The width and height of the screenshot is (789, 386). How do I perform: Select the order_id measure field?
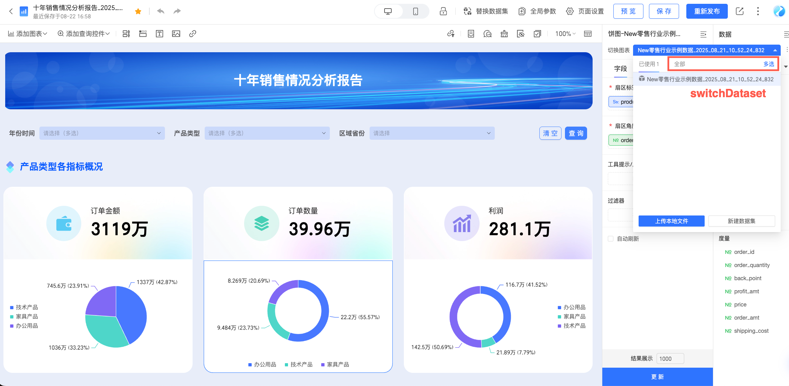pyautogui.click(x=744, y=252)
